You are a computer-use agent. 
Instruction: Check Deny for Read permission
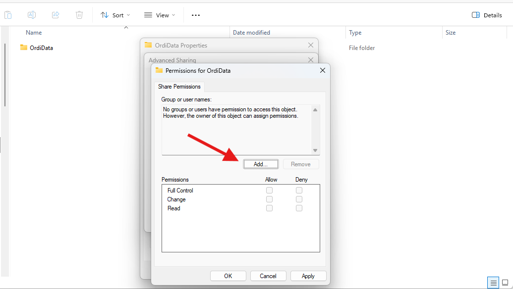click(x=299, y=208)
